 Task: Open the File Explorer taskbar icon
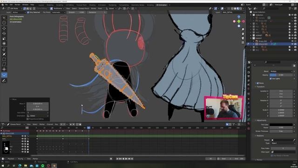26,166
